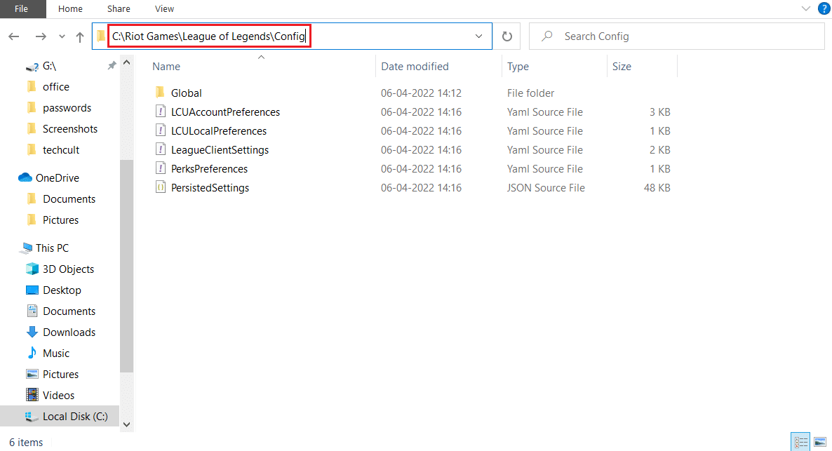Select the LCUAccountPreferences file icon

point(160,112)
